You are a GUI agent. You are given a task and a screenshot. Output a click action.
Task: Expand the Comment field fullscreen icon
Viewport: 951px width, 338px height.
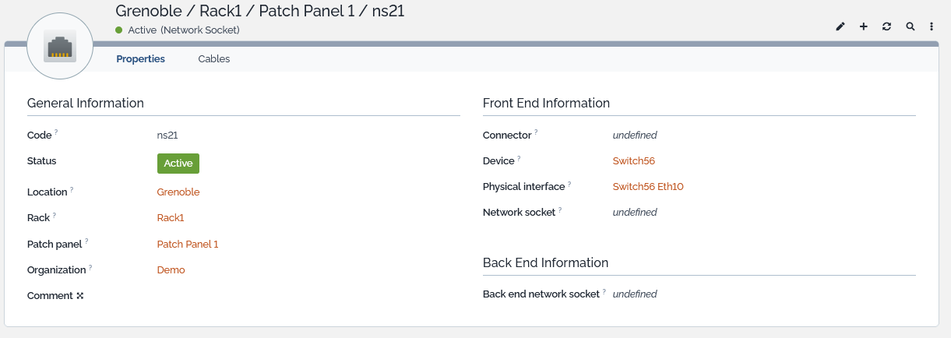tap(80, 296)
